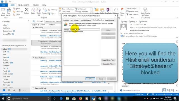Open the Bulk Mail folder
179x101 pixels.
[x=8, y=63]
